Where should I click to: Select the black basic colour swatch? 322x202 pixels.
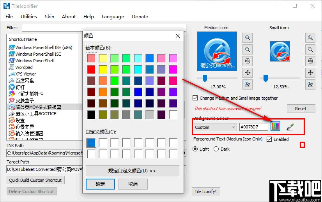[x=91, y=115]
